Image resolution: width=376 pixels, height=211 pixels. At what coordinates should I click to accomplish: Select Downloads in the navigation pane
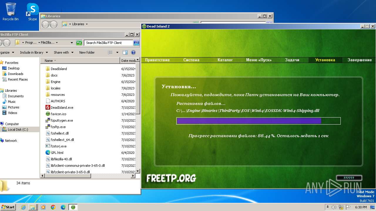tap(13, 74)
